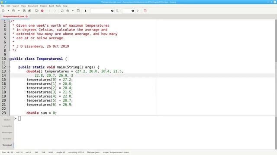Click line number 18 in the margin
This screenshot has height=155, width=277.
(4, 92)
